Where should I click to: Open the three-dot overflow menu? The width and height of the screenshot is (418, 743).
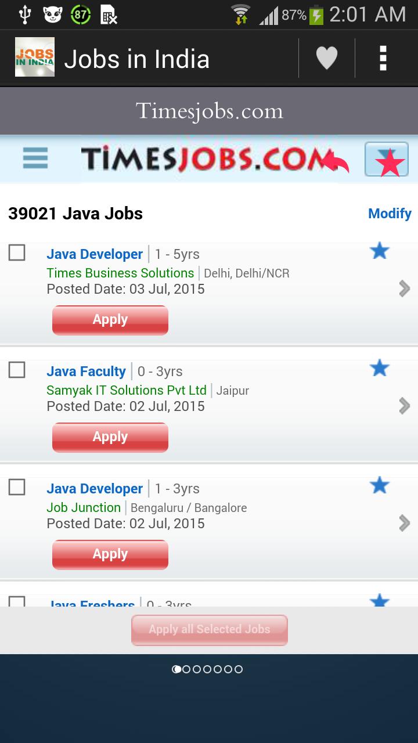pyautogui.click(x=383, y=59)
